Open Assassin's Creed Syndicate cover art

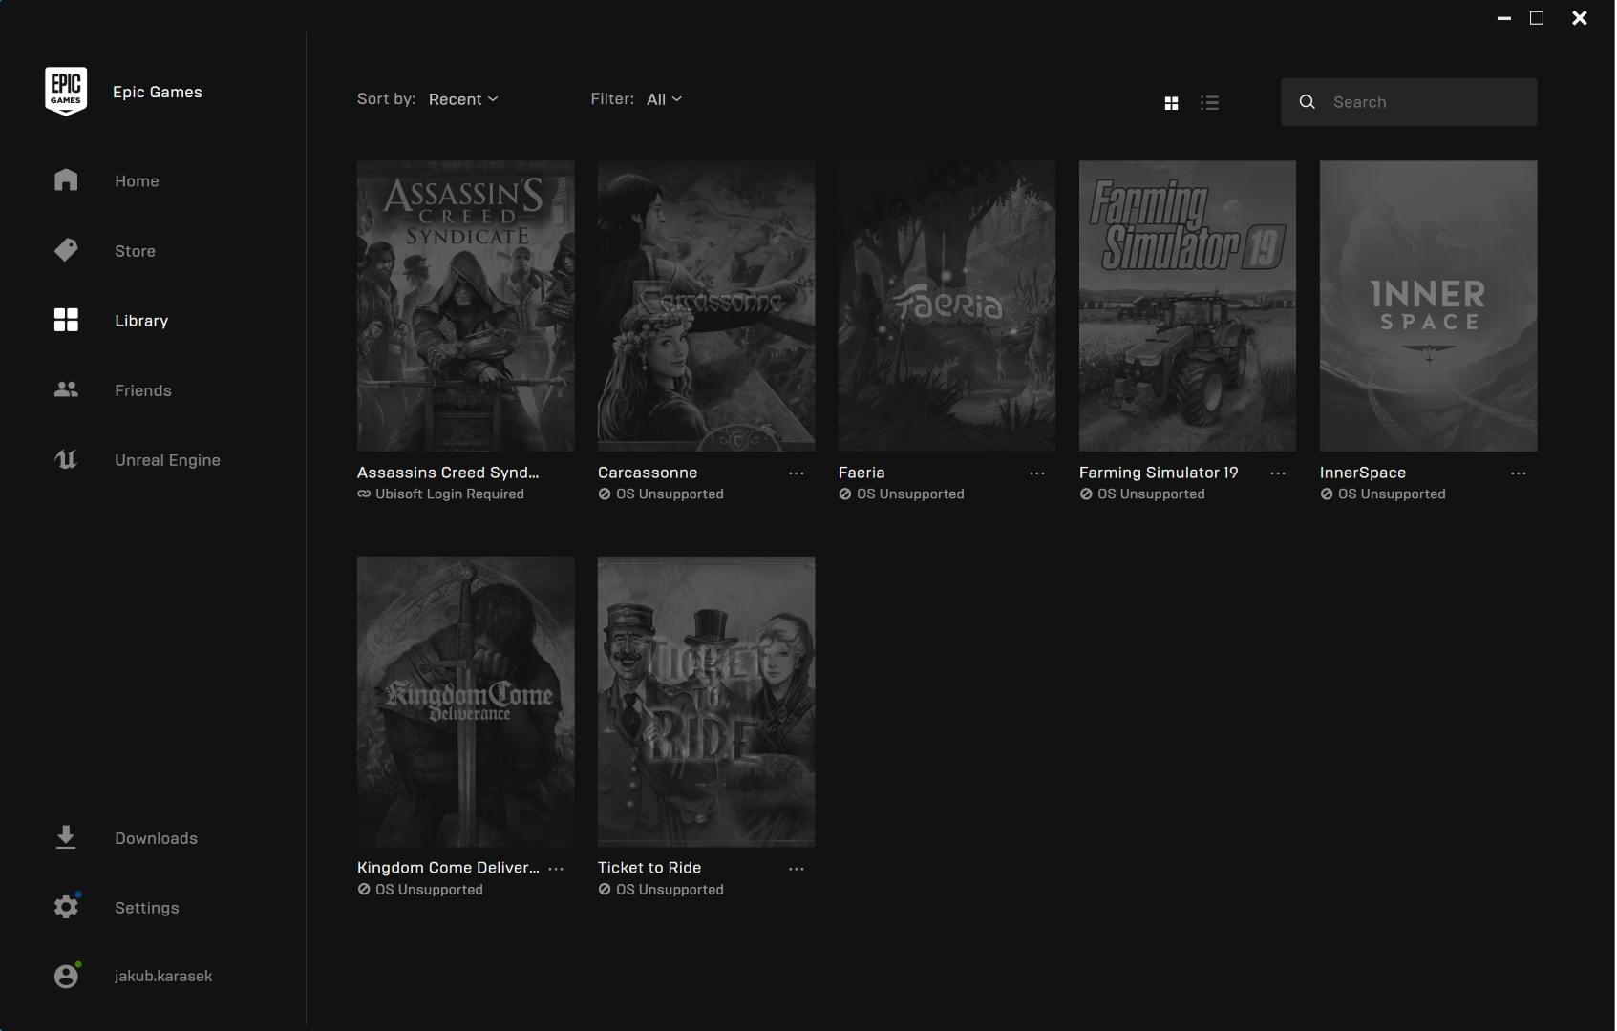(x=466, y=305)
